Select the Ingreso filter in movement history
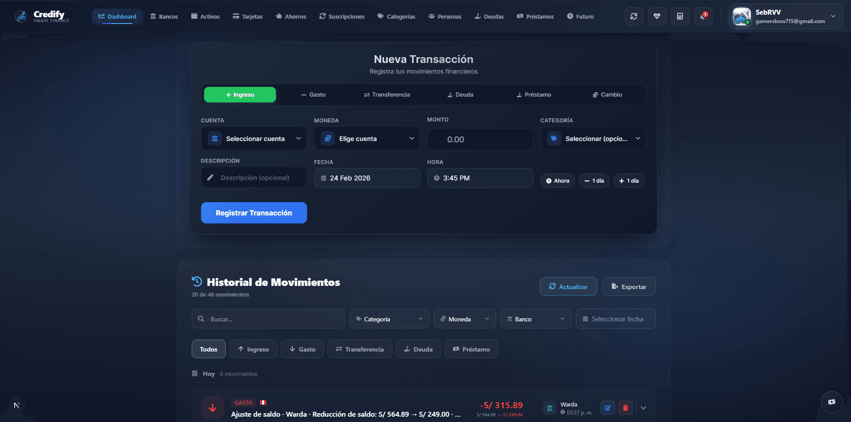 tap(253, 349)
